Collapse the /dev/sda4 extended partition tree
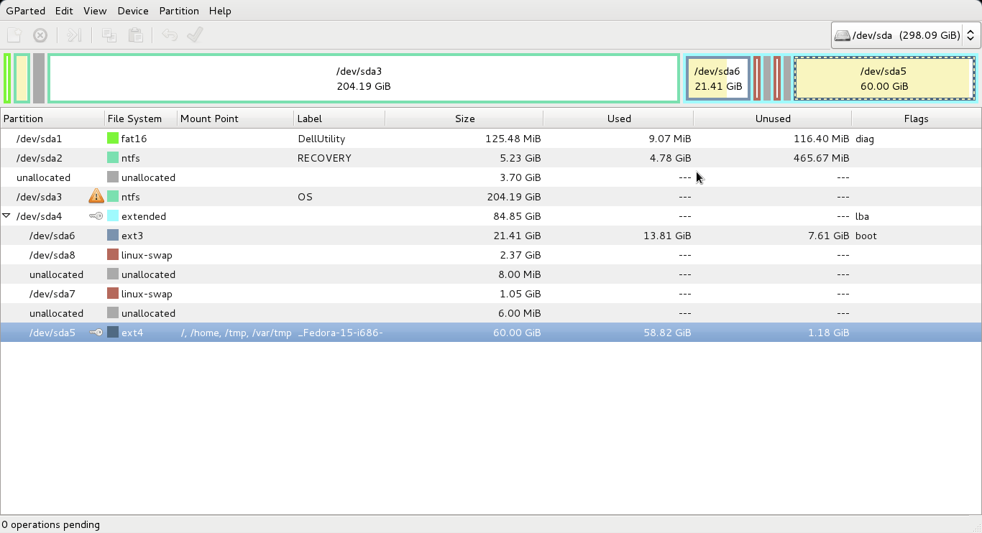 (x=7, y=215)
